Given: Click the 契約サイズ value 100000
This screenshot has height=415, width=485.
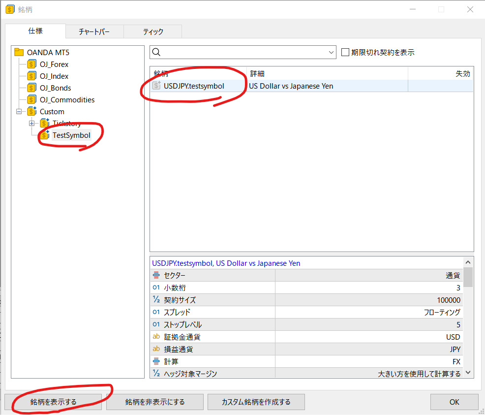Looking at the screenshot, I should tap(449, 300).
